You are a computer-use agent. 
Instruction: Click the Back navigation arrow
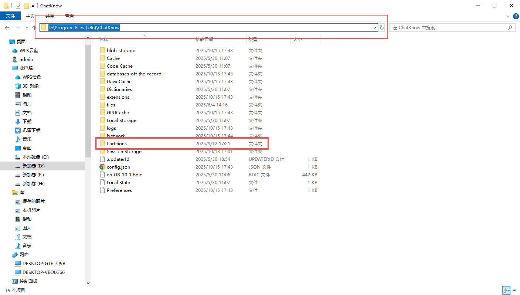7,28
